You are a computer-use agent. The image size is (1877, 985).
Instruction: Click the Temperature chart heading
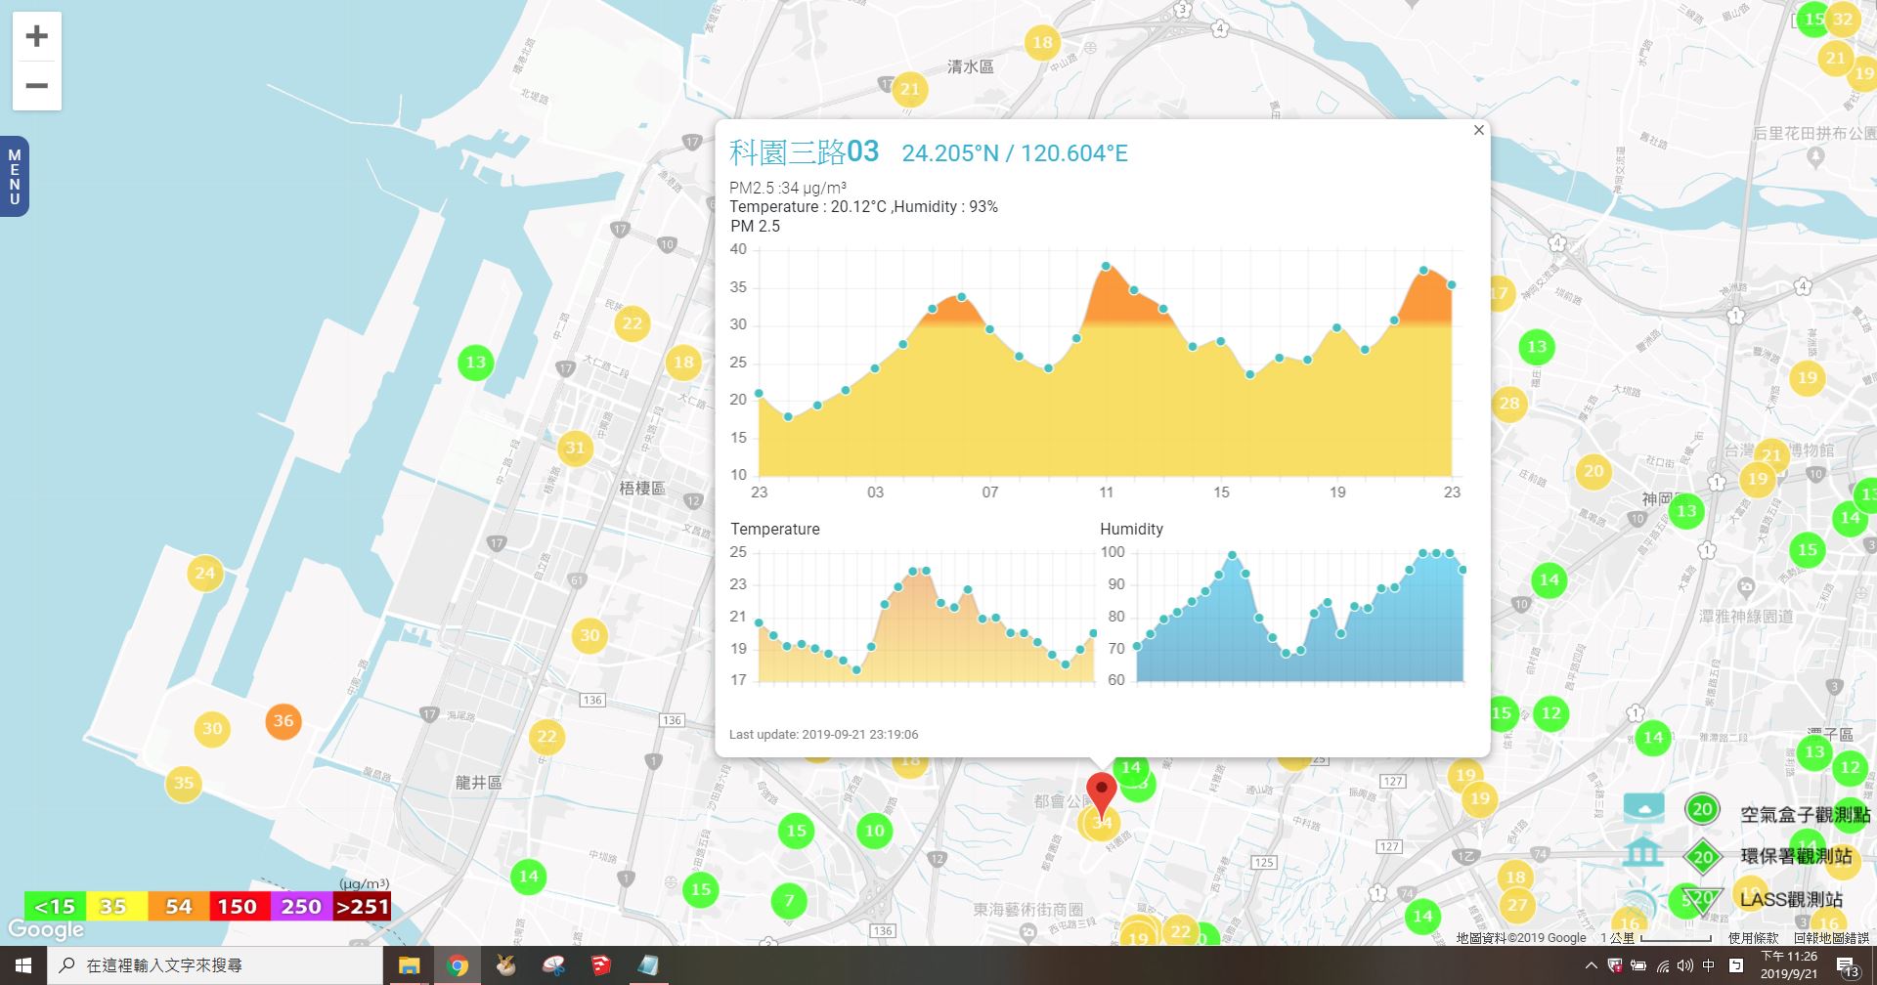pyautogui.click(x=775, y=529)
